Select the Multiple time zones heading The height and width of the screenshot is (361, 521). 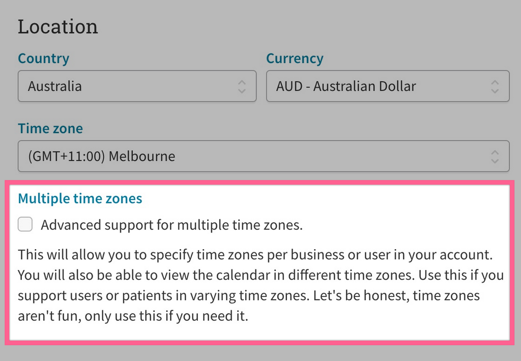80,198
